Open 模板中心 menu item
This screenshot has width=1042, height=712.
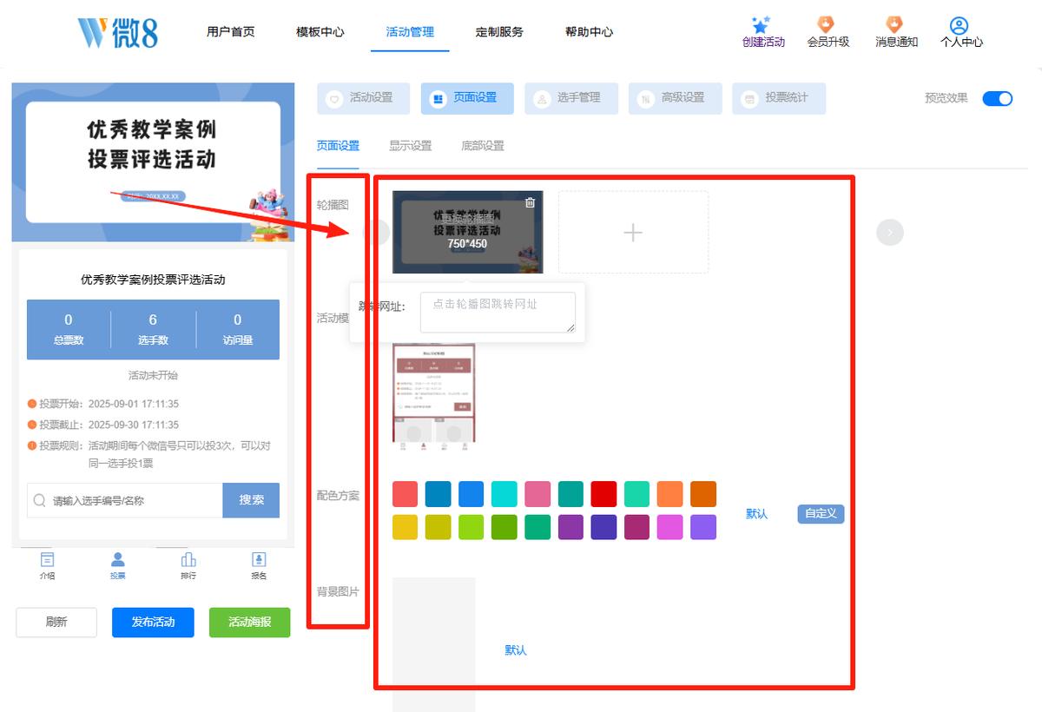tap(320, 32)
